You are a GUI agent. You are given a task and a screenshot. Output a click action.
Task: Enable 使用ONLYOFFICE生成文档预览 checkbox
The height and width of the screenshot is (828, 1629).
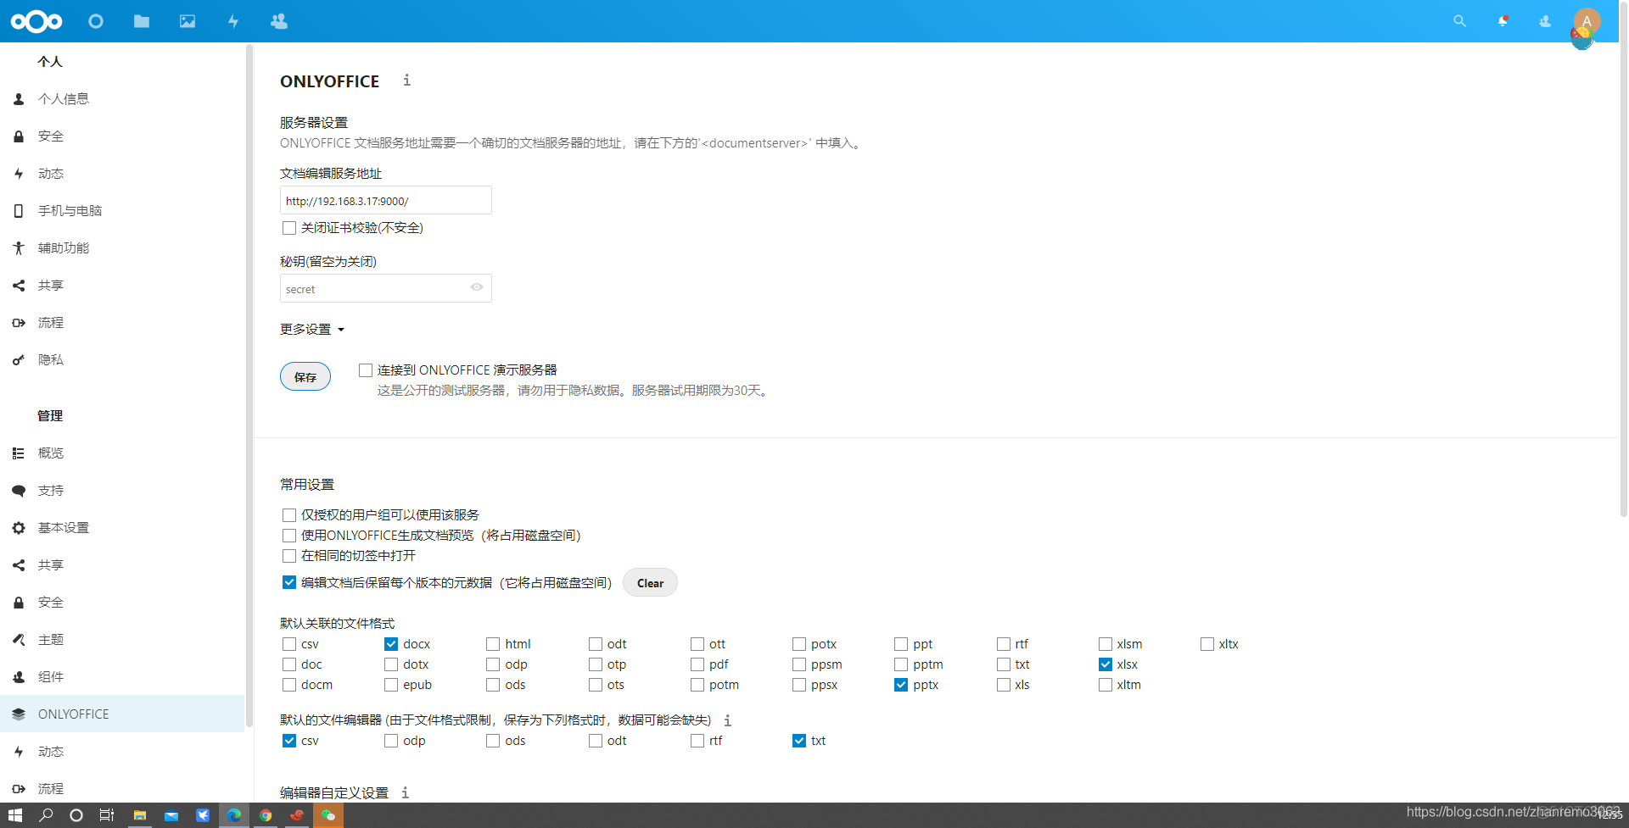tap(289, 536)
